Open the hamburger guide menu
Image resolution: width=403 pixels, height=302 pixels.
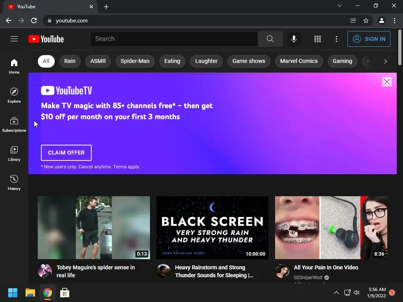(14, 39)
